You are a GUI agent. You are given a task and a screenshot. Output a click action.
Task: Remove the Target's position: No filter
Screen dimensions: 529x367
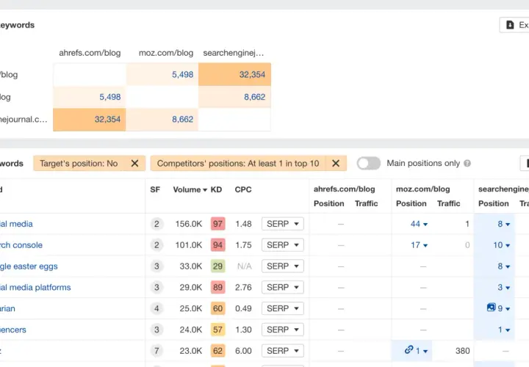(x=134, y=164)
